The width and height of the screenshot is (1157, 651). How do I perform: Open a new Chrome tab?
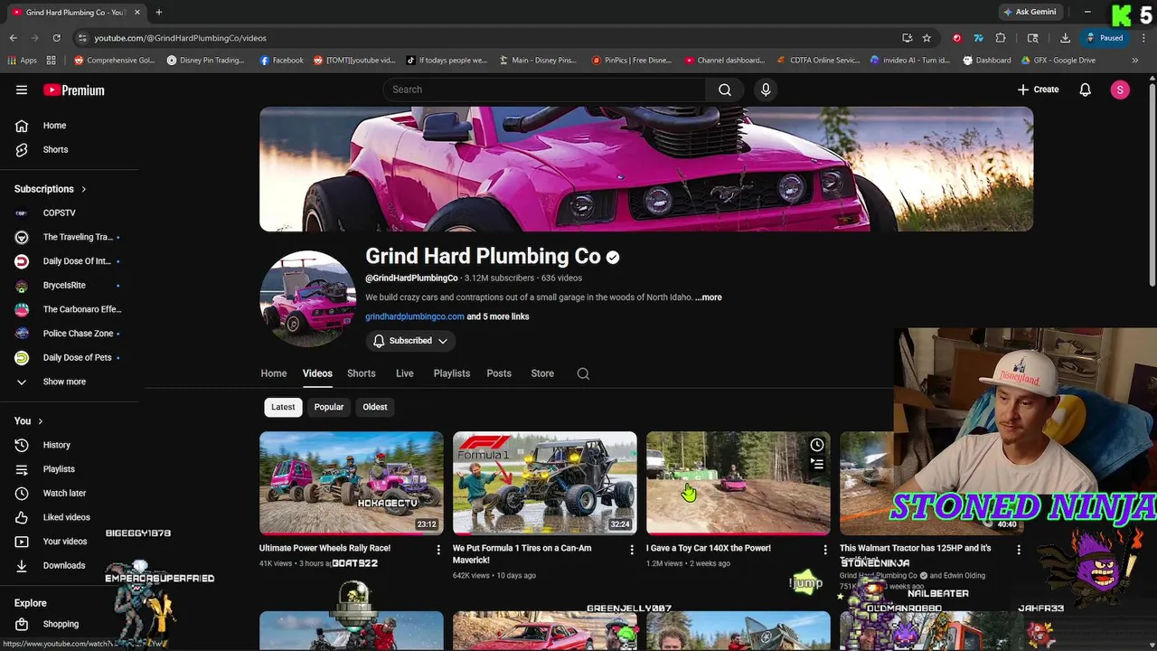(x=158, y=12)
